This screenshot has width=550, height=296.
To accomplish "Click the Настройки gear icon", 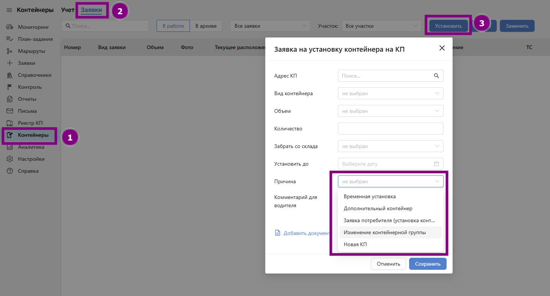I will (10, 159).
